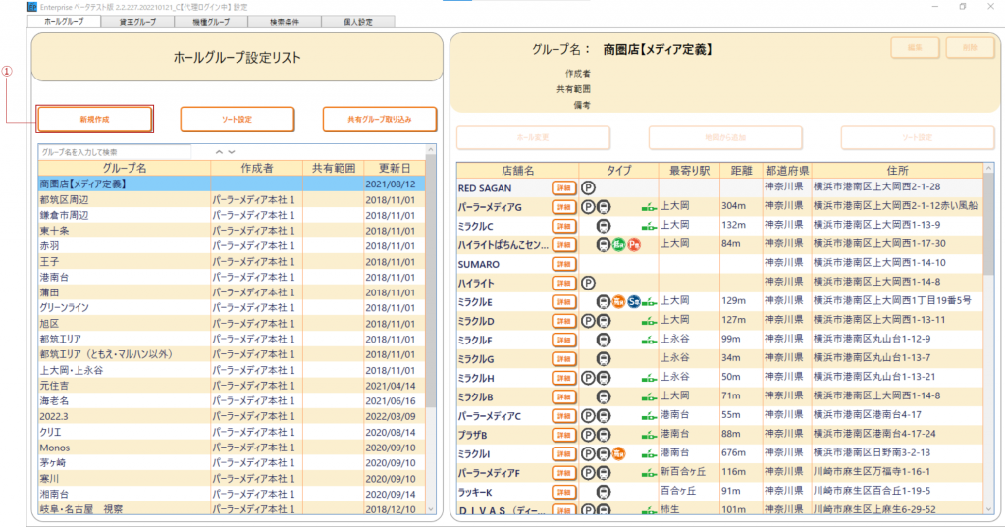1005x527 pixels.
Task: Sort by グループ名 column header
Action: (125, 168)
